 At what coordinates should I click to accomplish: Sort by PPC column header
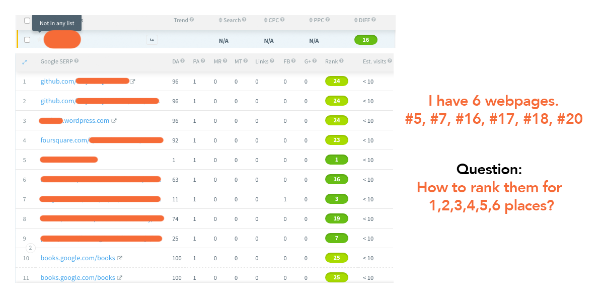pos(319,20)
